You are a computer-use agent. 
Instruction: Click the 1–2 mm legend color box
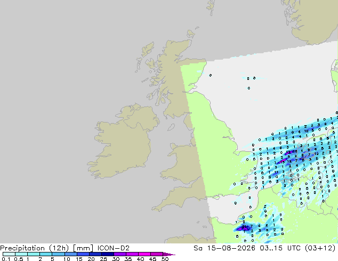[34, 254]
